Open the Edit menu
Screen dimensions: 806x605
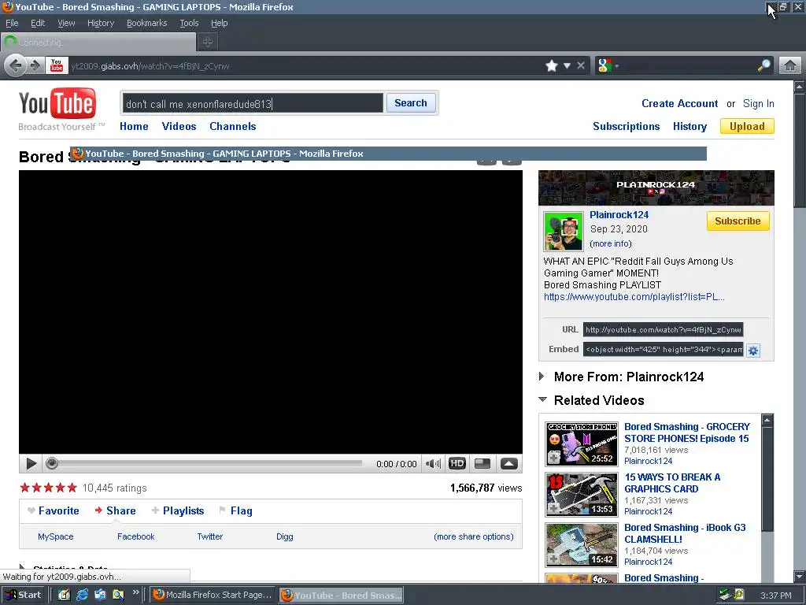point(38,23)
